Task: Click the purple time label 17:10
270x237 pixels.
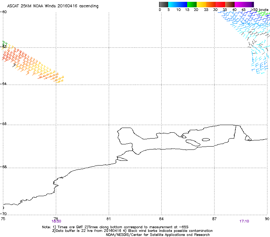Action: (x=244, y=221)
